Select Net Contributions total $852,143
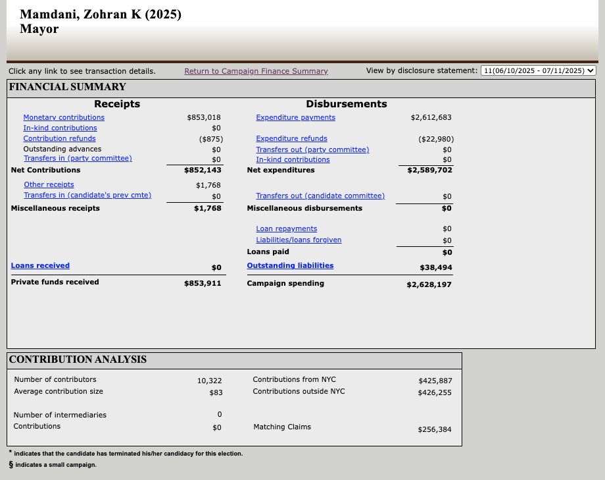The image size is (605, 480). pyautogui.click(x=203, y=170)
